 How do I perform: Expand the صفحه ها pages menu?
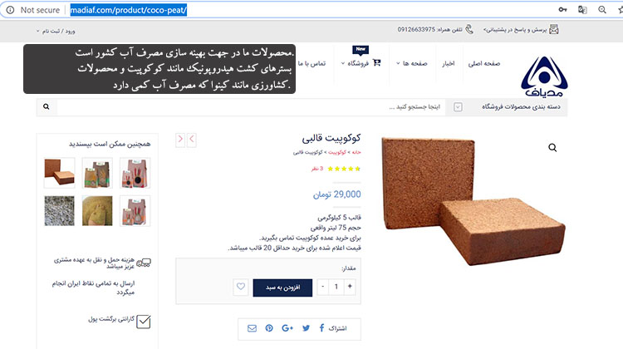click(412, 63)
